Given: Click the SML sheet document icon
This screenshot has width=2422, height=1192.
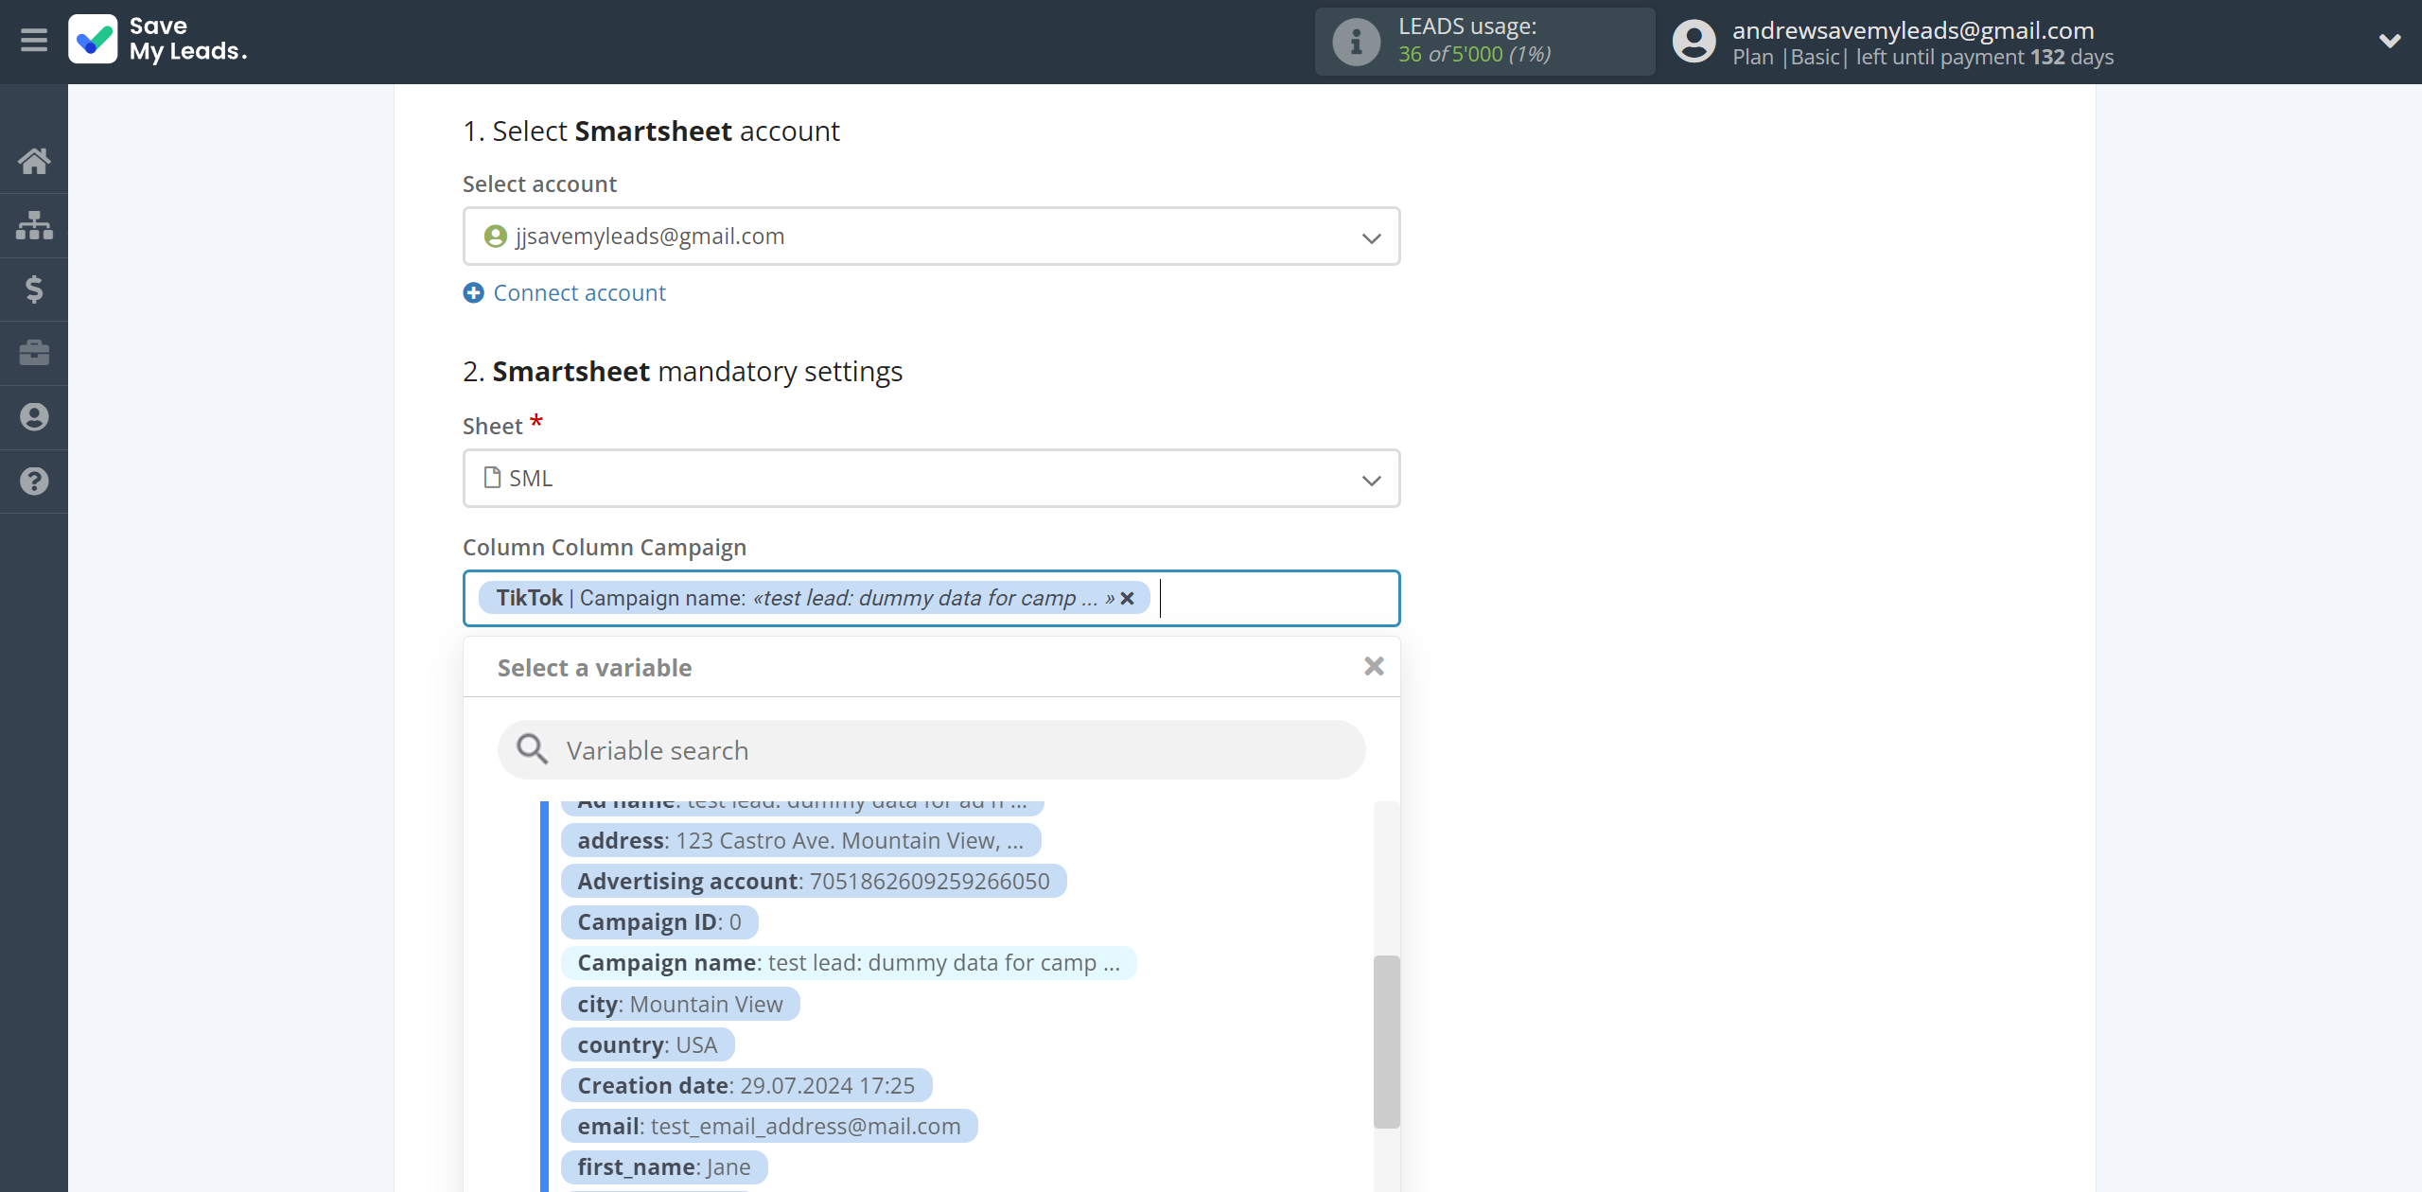Looking at the screenshot, I should pos(492,478).
